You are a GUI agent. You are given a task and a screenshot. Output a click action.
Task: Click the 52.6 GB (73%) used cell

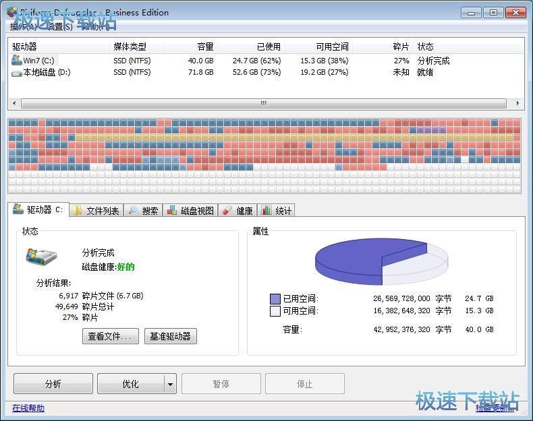[256, 72]
